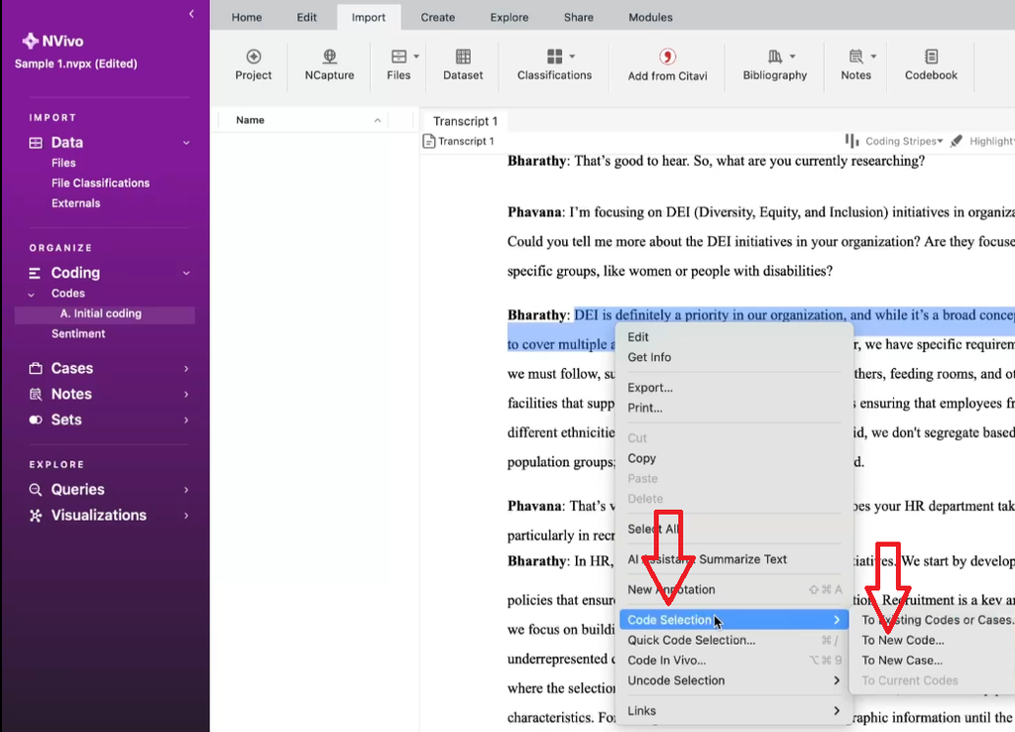
Task: Click the Queries magnifier icon
Action: pyautogui.click(x=36, y=490)
